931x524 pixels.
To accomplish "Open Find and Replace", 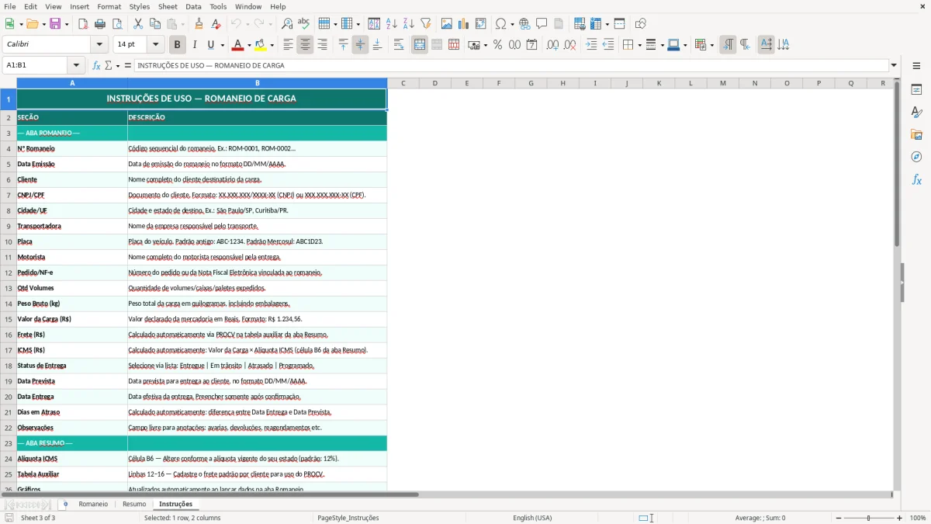I will coord(287,24).
